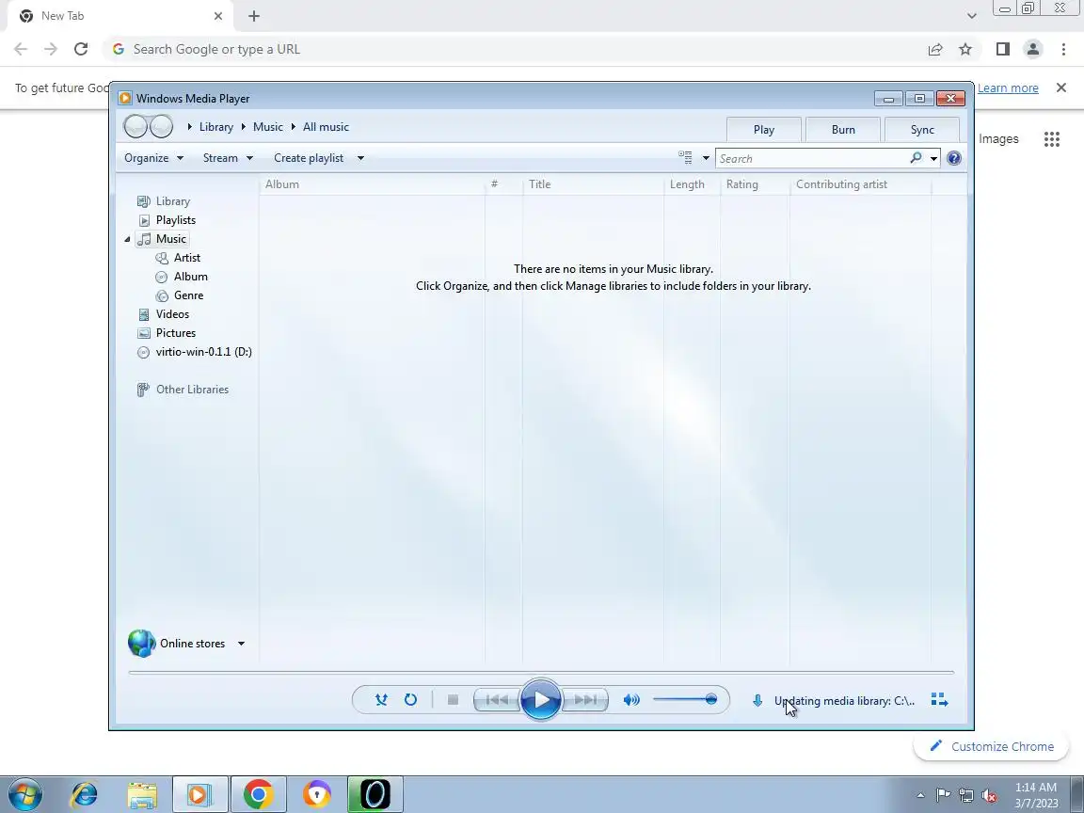Sort by the Length column header
The height and width of the screenshot is (813, 1084).
(692, 183)
